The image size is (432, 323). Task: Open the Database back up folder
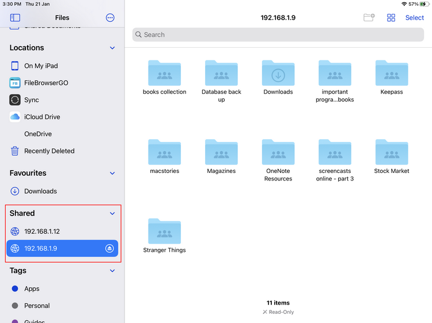(x=221, y=82)
